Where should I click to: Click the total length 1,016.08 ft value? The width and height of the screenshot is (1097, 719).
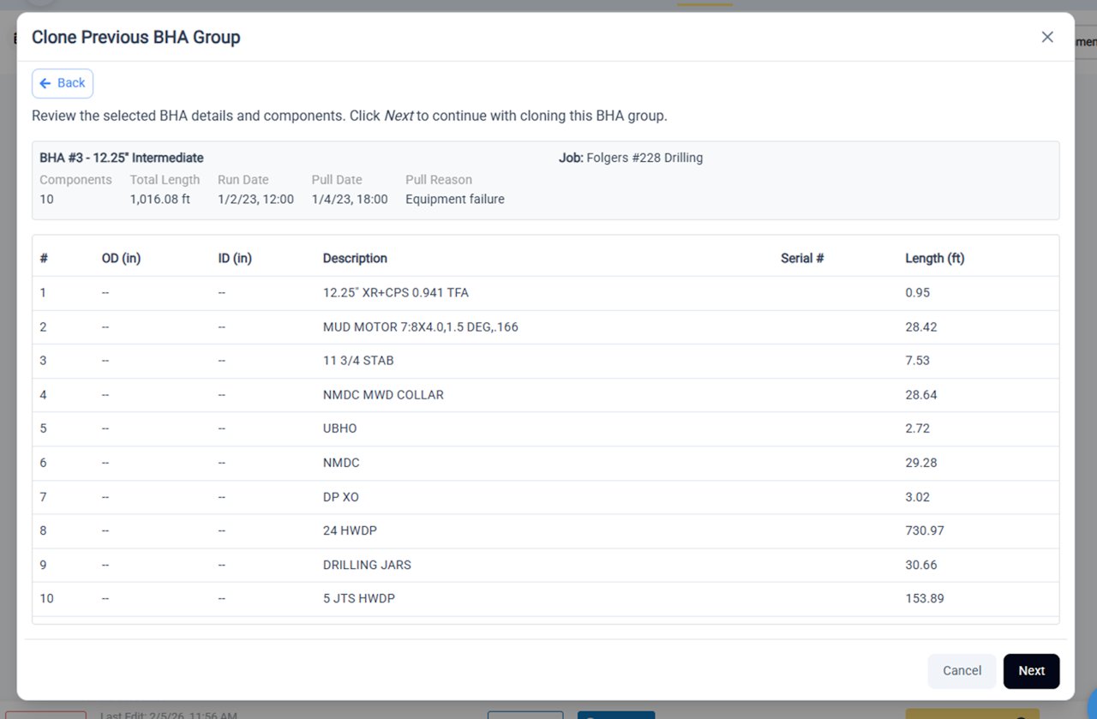pyautogui.click(x=160, y=199)
